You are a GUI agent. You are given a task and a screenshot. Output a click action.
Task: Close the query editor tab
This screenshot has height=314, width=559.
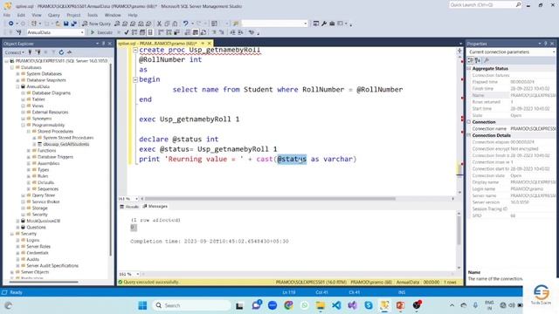point(210,44)
